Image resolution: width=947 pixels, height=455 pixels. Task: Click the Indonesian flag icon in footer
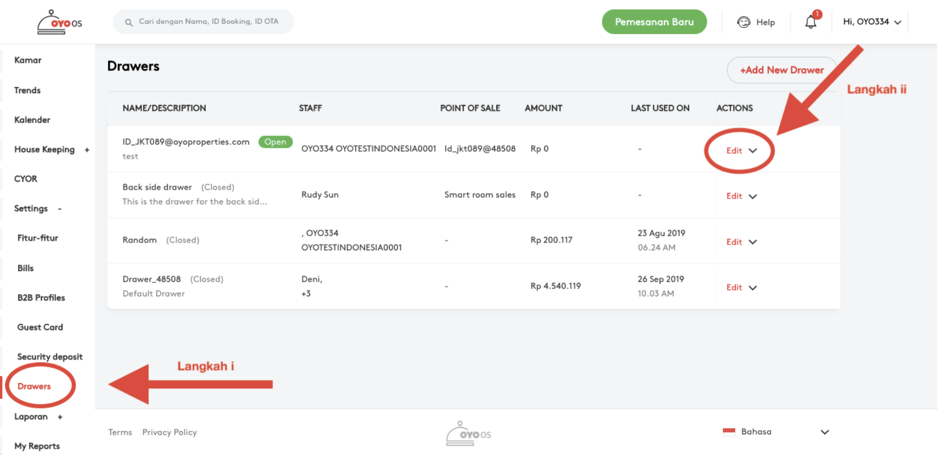point(729,431)
